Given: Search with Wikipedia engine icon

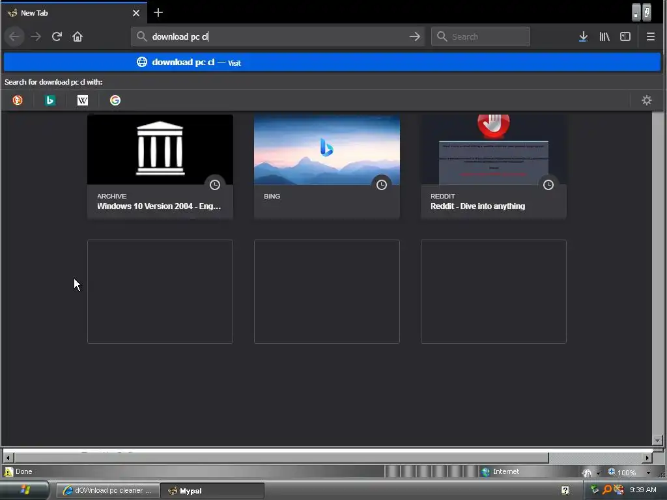Looking at the screenshot, I should (x=83, y=100).
